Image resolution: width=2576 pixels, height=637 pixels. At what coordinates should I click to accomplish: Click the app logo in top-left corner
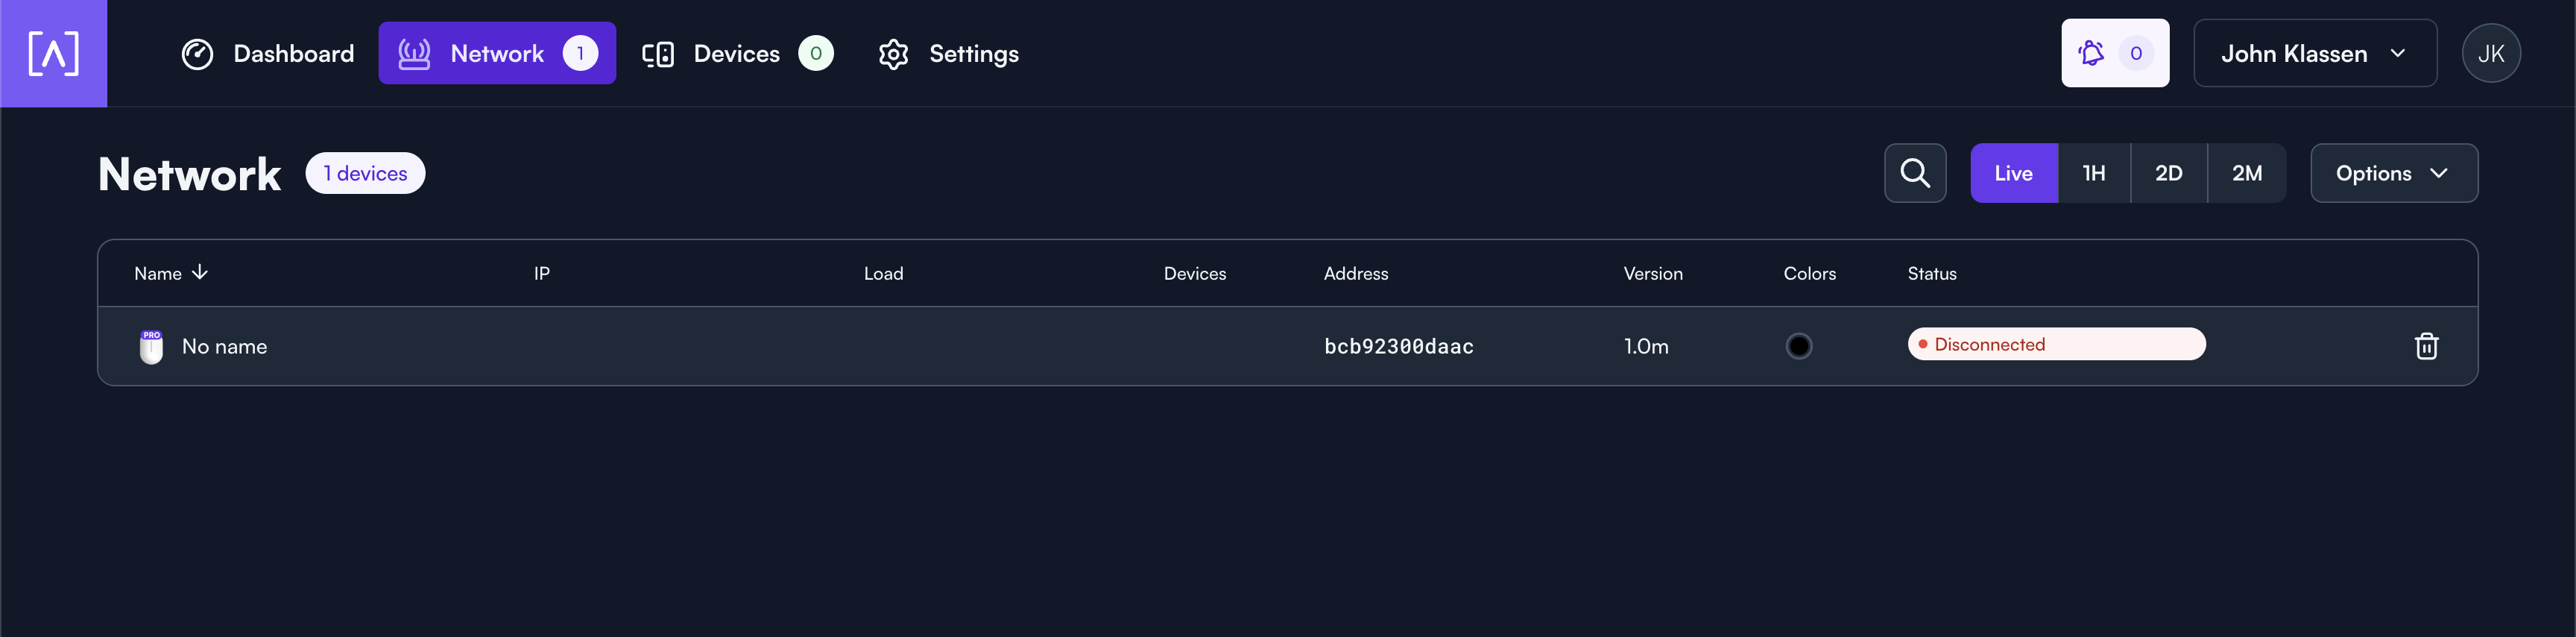(x=53, y=53)
